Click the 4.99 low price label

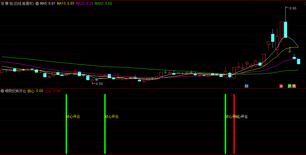click(x=99, y=84)
